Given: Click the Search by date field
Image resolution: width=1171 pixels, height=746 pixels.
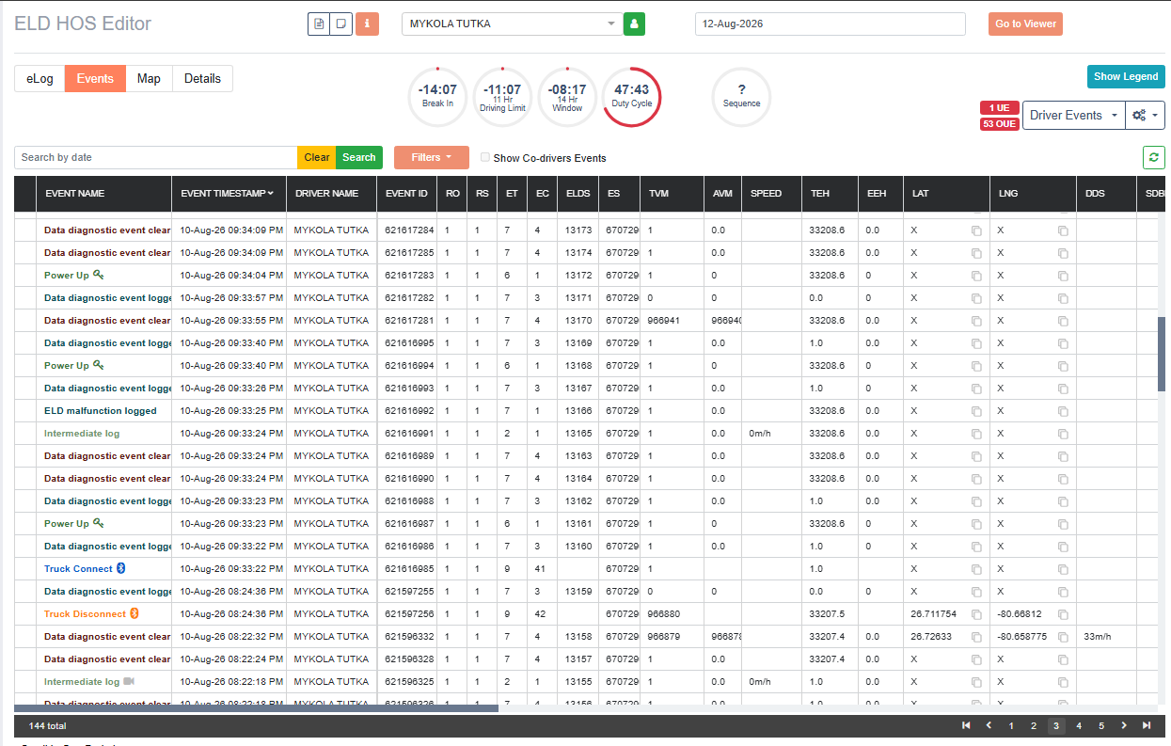Looking at the screenshot, I should 156,157.
